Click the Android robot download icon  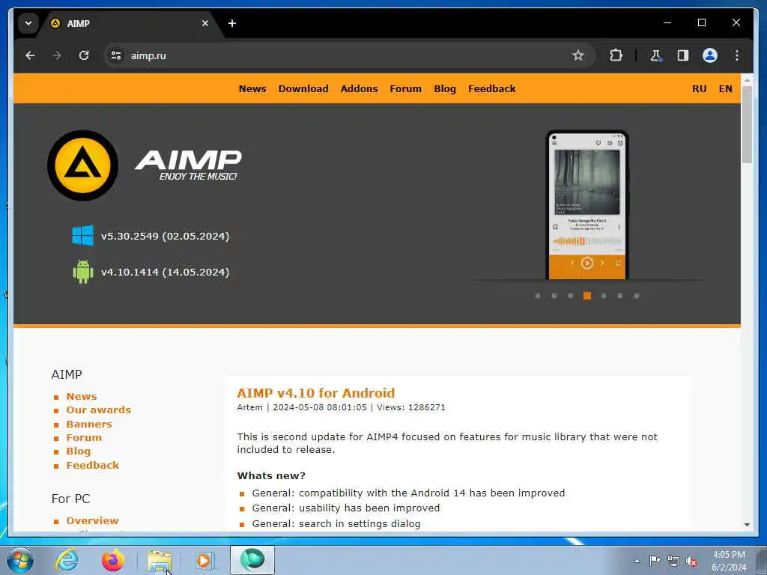(82, 272)
